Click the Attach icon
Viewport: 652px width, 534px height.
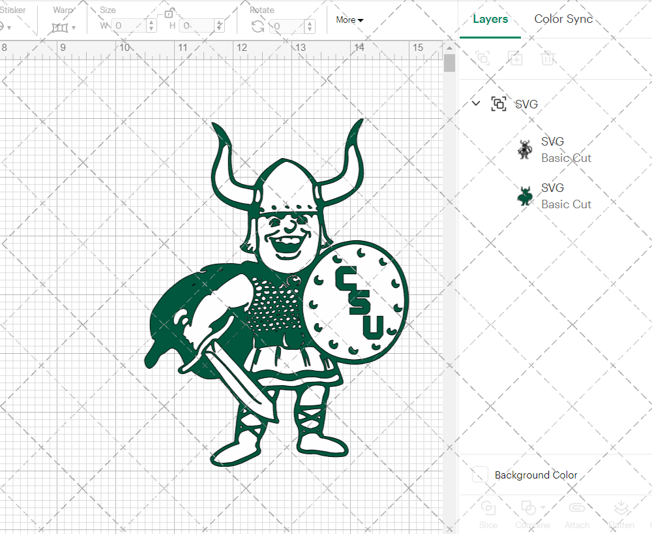(577, 508)
